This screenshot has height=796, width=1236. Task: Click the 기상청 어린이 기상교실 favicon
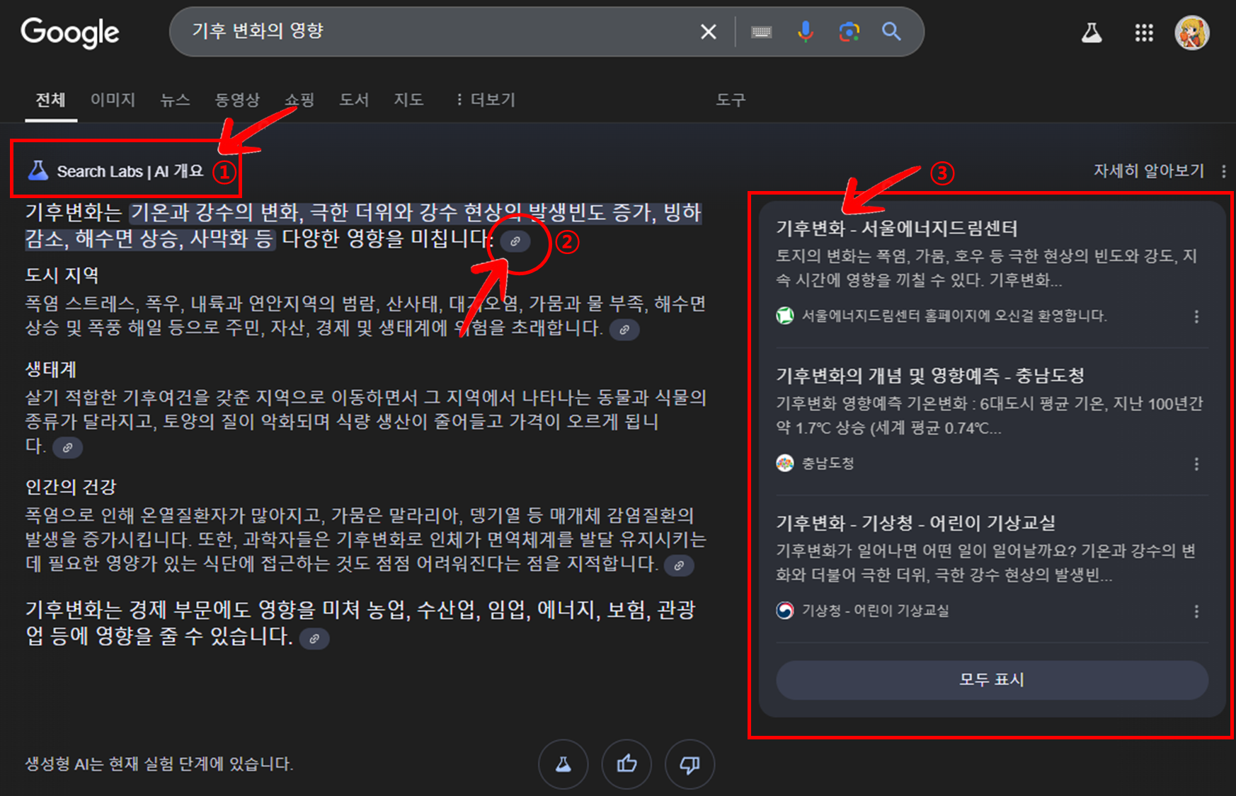coord(785,611)
